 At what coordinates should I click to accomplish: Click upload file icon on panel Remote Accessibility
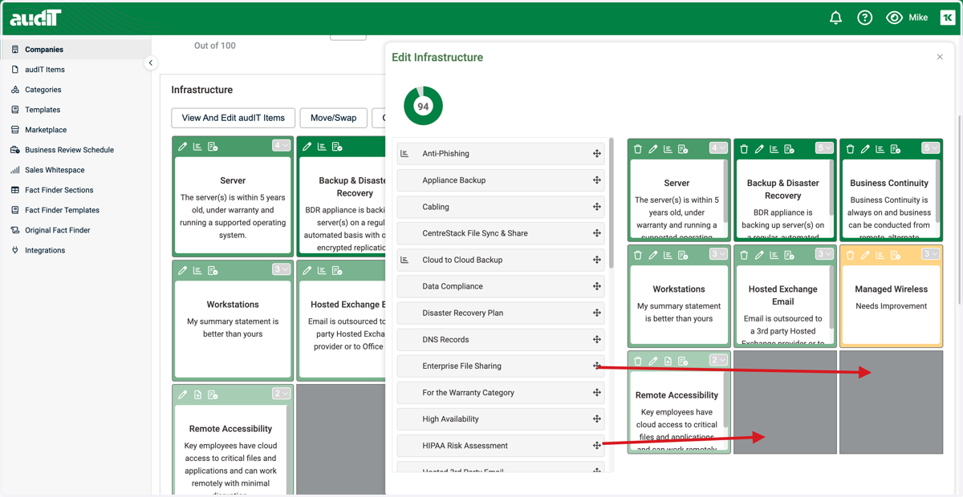(x=668, y=361)
